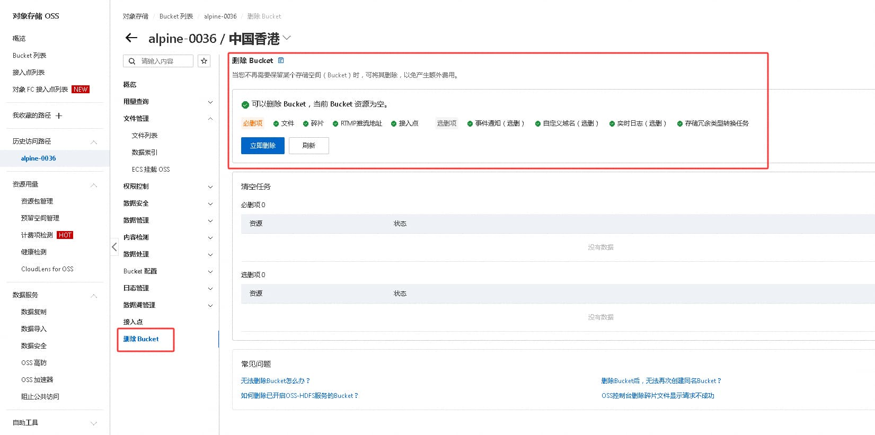The width and height of the screenshot is (875, 435).
Task: Click the 刷新 button
Action: click(x=309, y=146)
